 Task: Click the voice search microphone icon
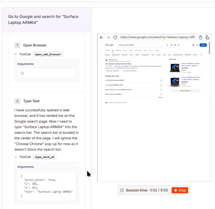coord(171,45)
